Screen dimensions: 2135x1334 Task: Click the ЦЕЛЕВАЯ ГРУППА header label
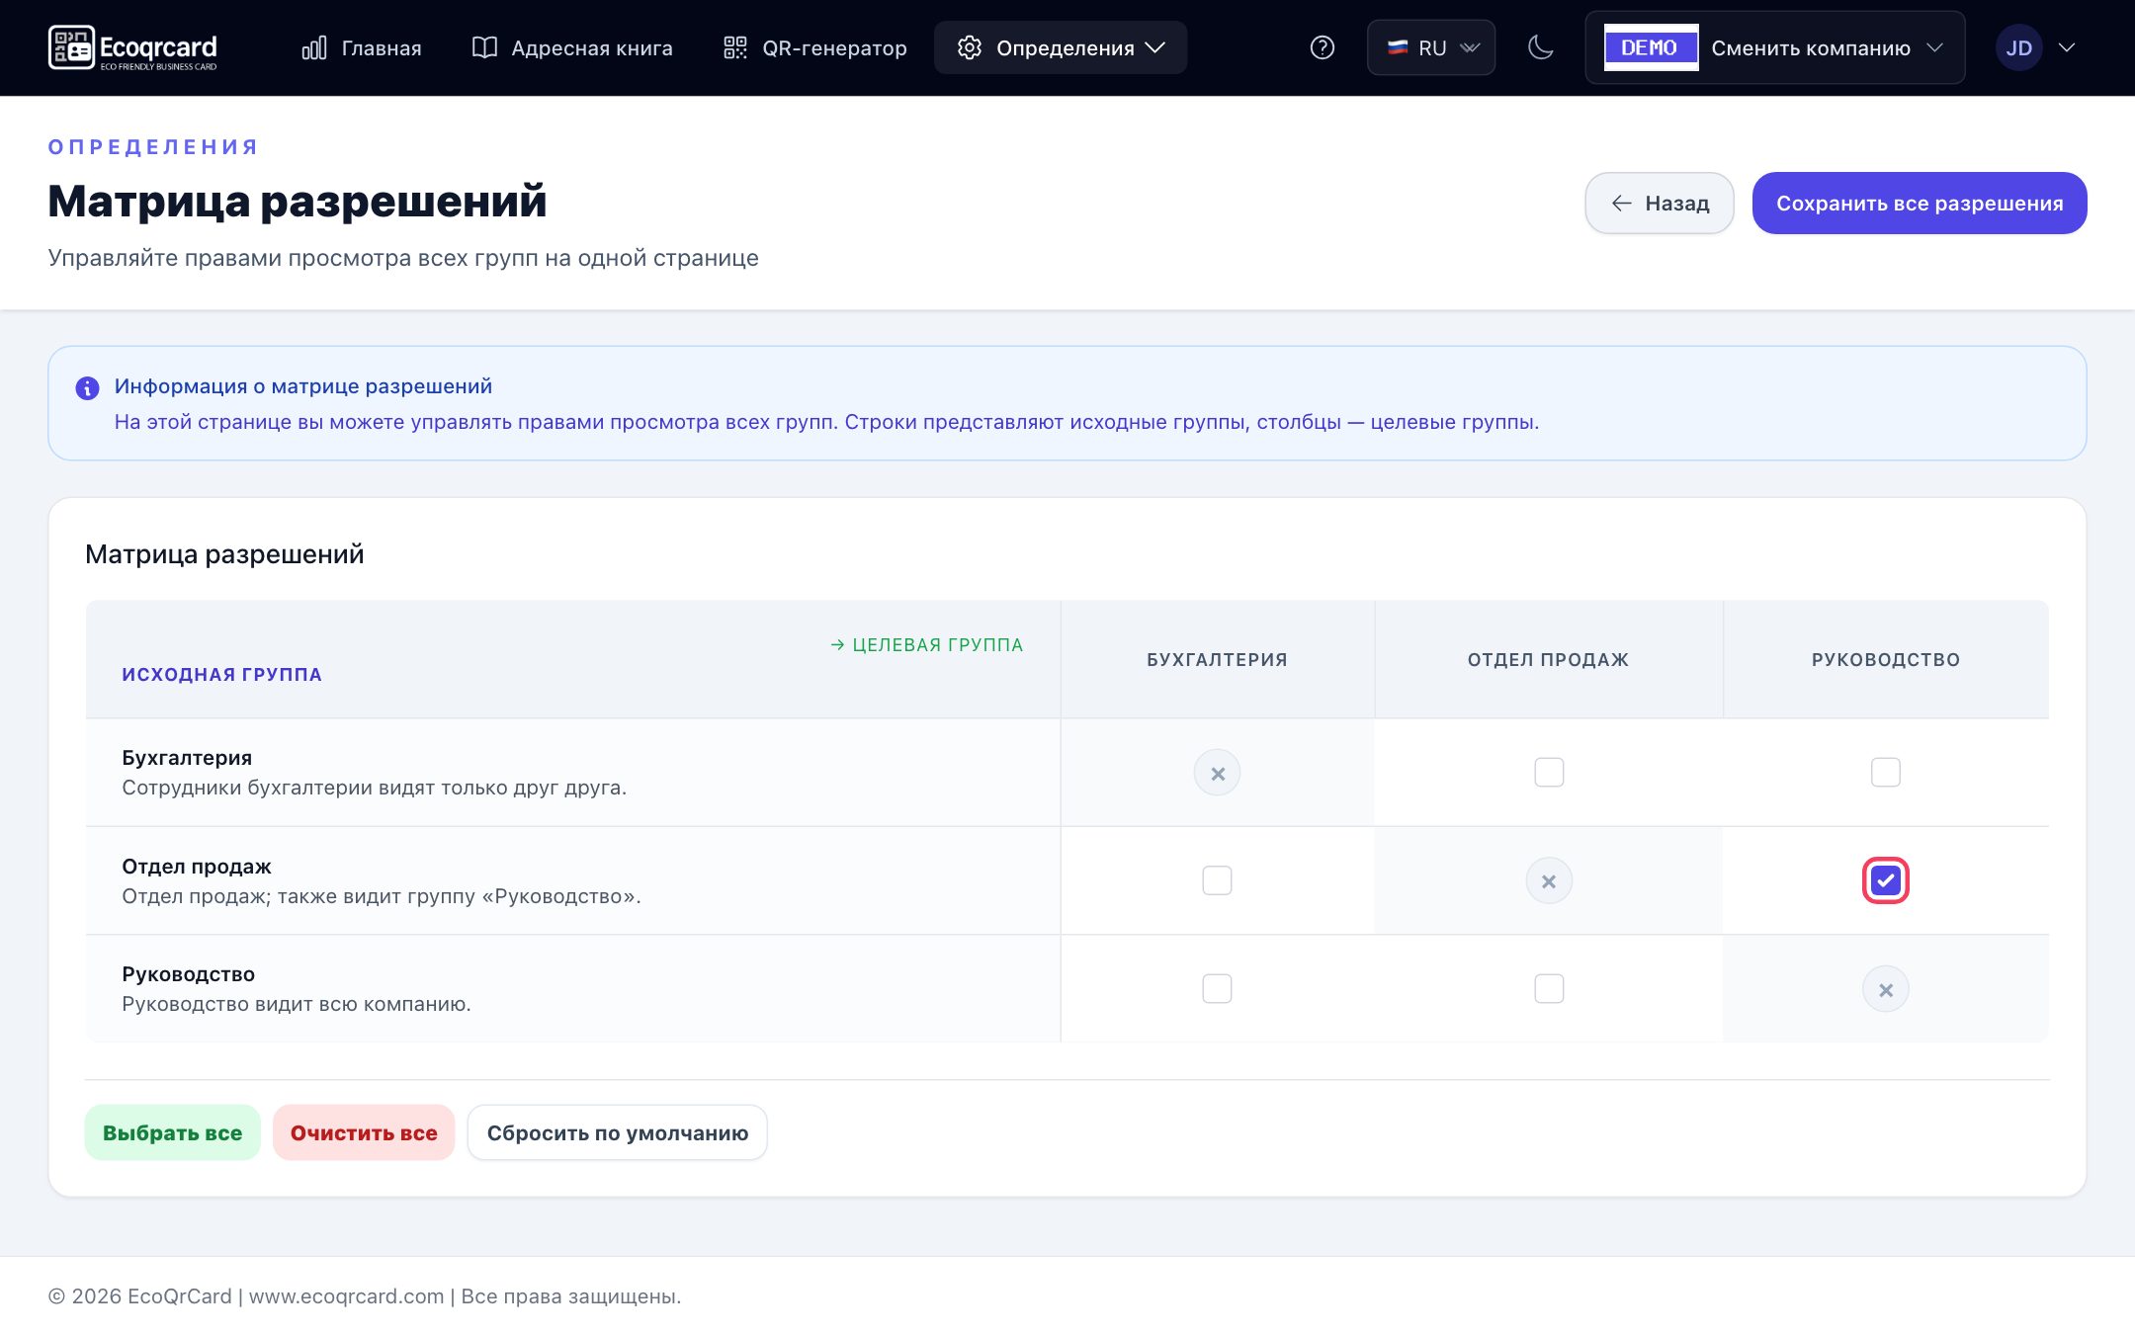tap(926, 645)
